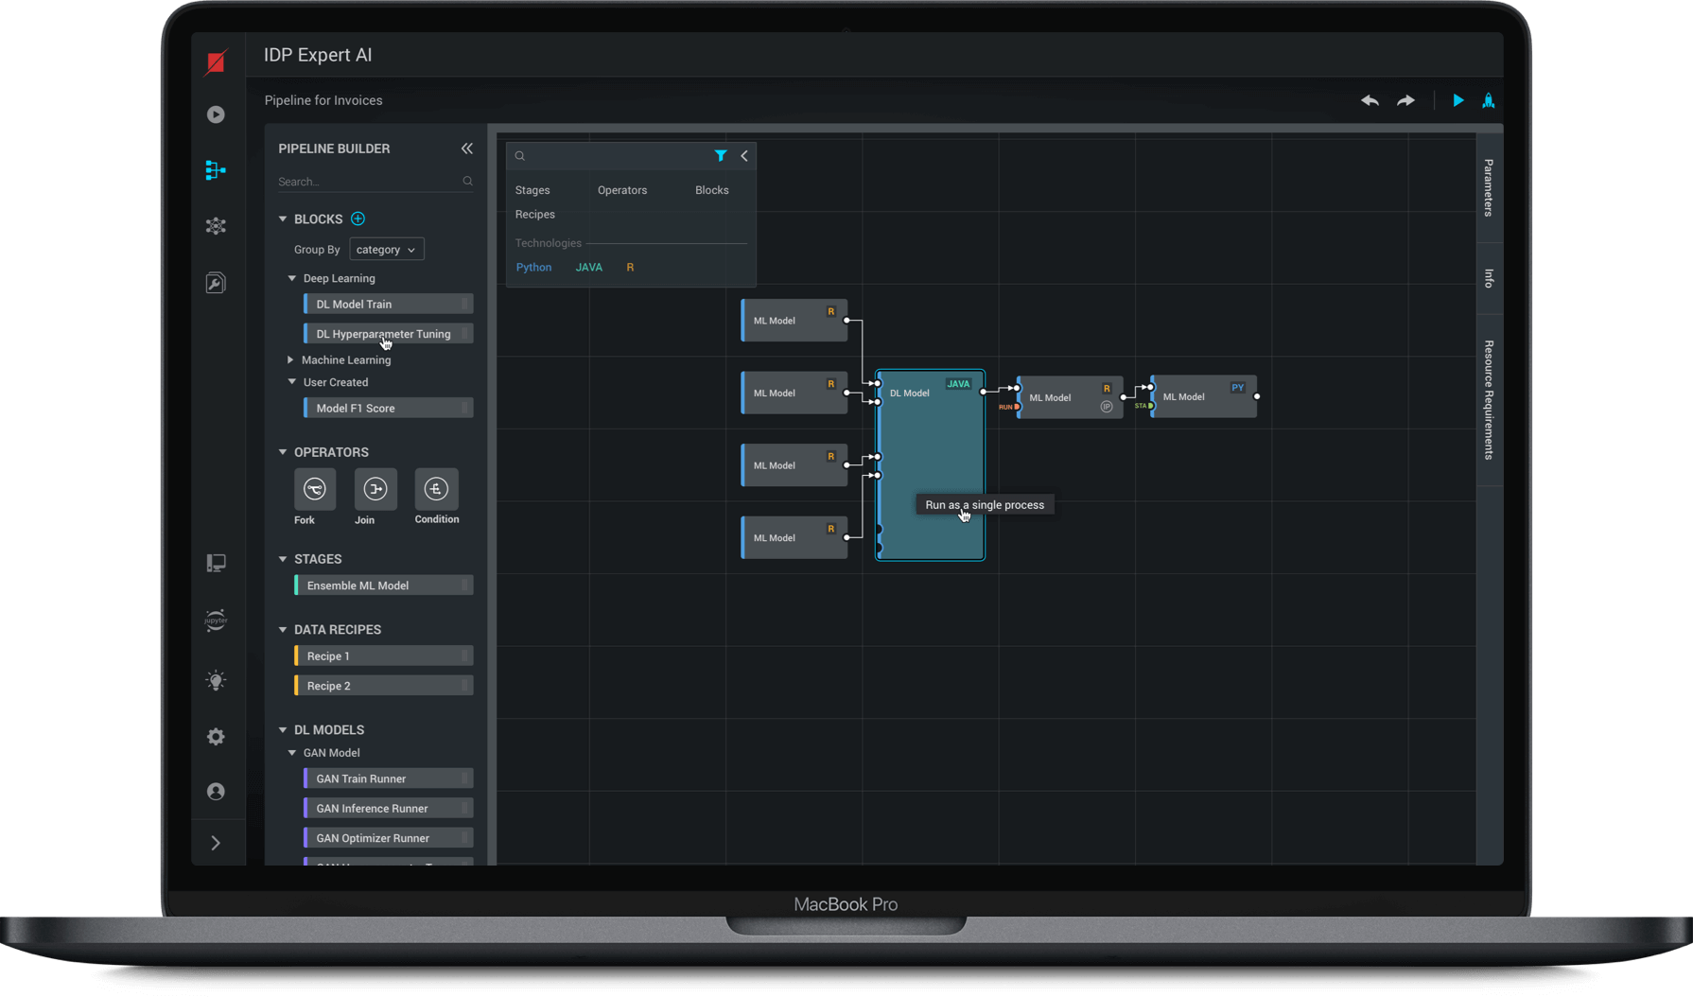Add a new block with plus icon
Viewport: 1693px width, 997px height.
tap(358, 219)
